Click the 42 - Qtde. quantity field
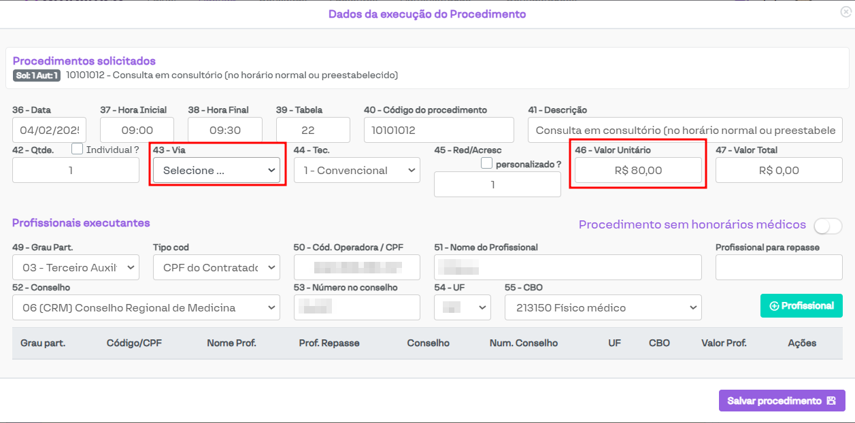855x423 pixels. click(76, 171)
